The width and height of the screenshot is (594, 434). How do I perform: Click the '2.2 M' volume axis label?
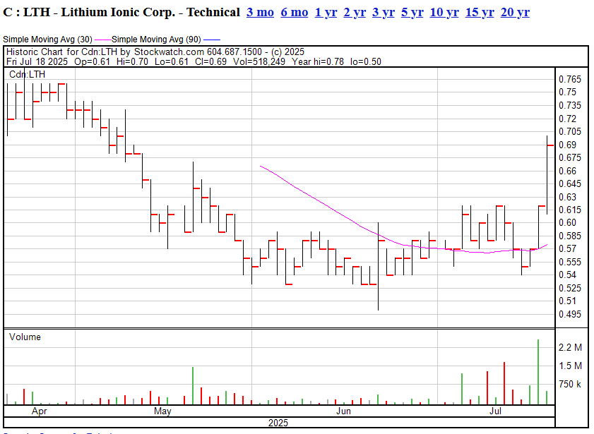coord(570,347)
